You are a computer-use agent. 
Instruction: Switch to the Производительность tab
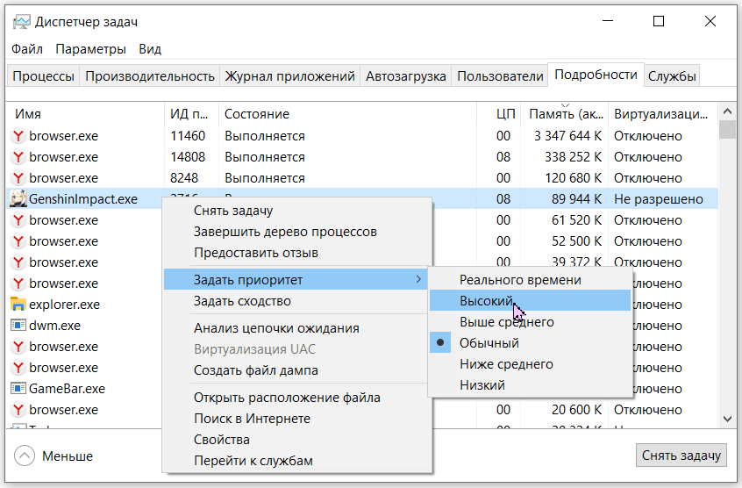(149, 76)
